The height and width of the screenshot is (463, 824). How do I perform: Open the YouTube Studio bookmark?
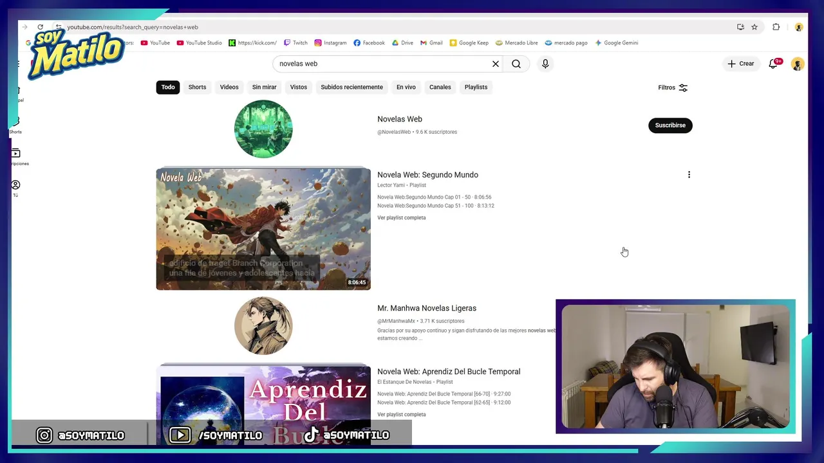(x=200, y=43)
